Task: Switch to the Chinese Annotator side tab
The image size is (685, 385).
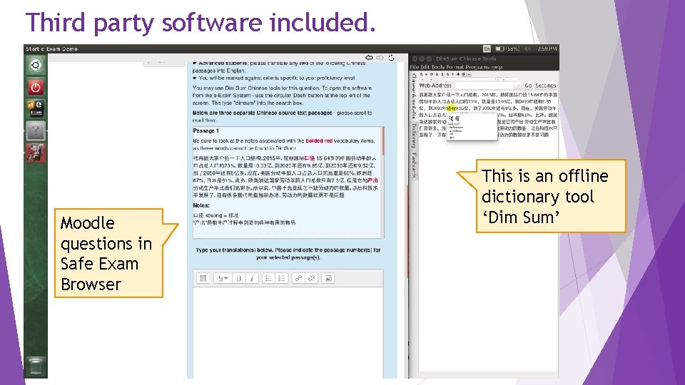Action: 414,96
